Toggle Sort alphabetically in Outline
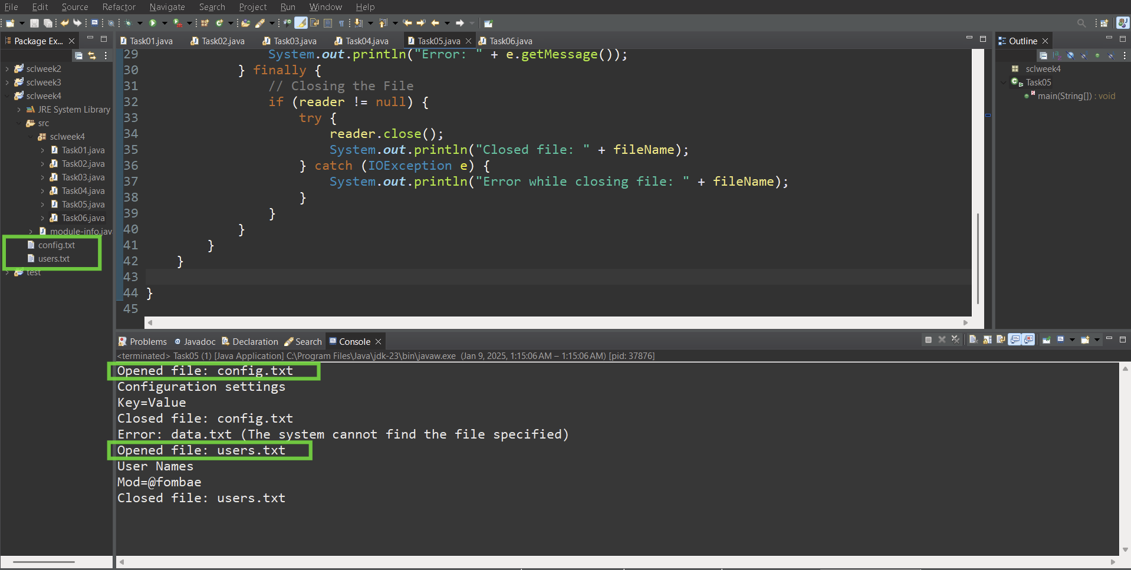The height and width of the screenshot is (570, 1131). [1057, 55]
